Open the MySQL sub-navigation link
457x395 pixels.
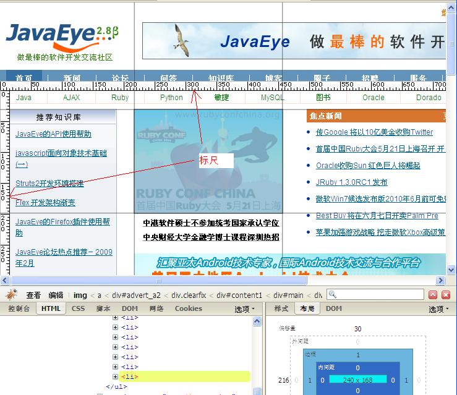(x=272, y=98)
